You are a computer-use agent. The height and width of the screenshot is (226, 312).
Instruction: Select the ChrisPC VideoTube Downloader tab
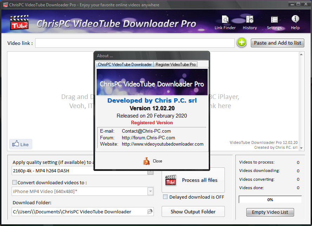tap(125, 65)
